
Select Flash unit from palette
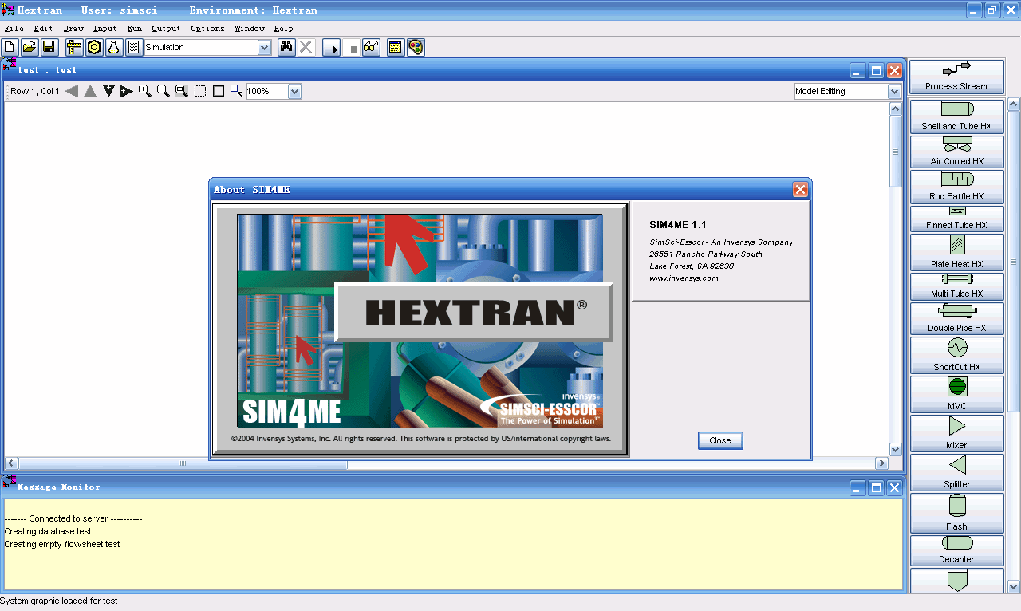[x=956, y=513]
